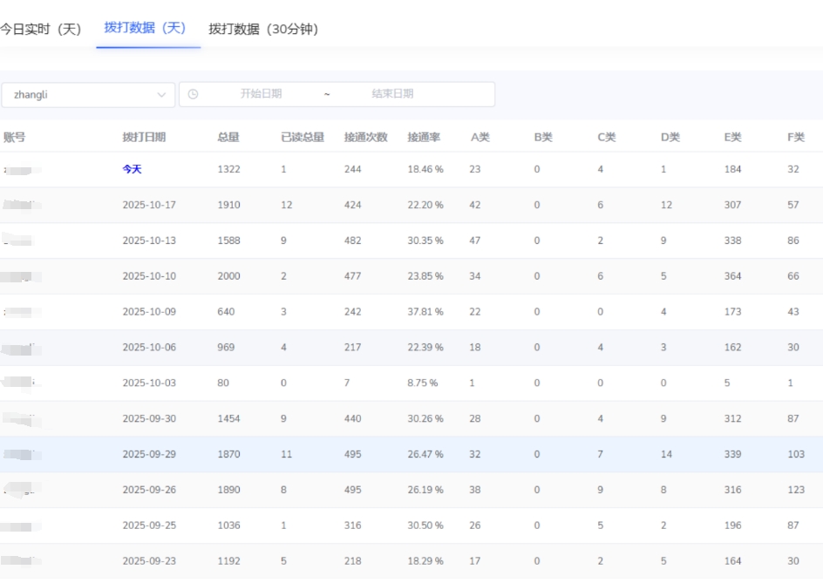Click the F类 column header
Screen dimensions: 823x583
795,137
